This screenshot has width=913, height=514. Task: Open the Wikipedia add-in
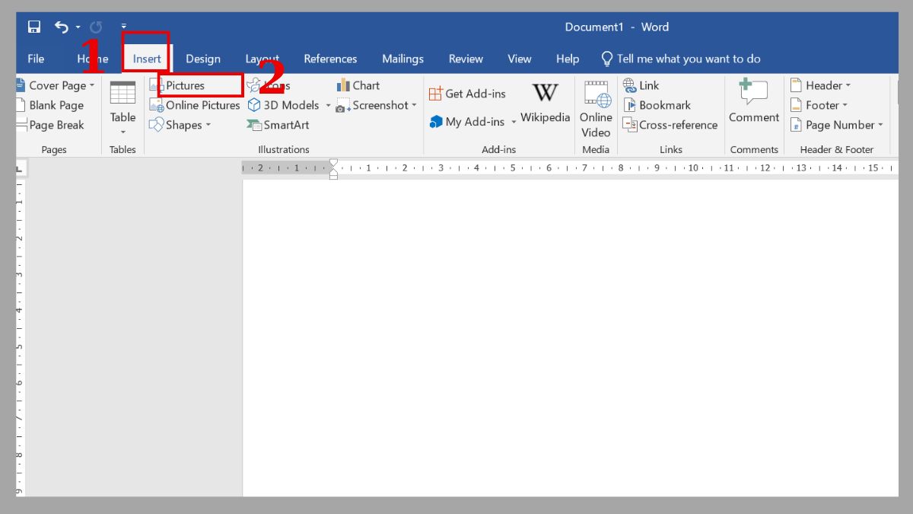coord(545,102)
